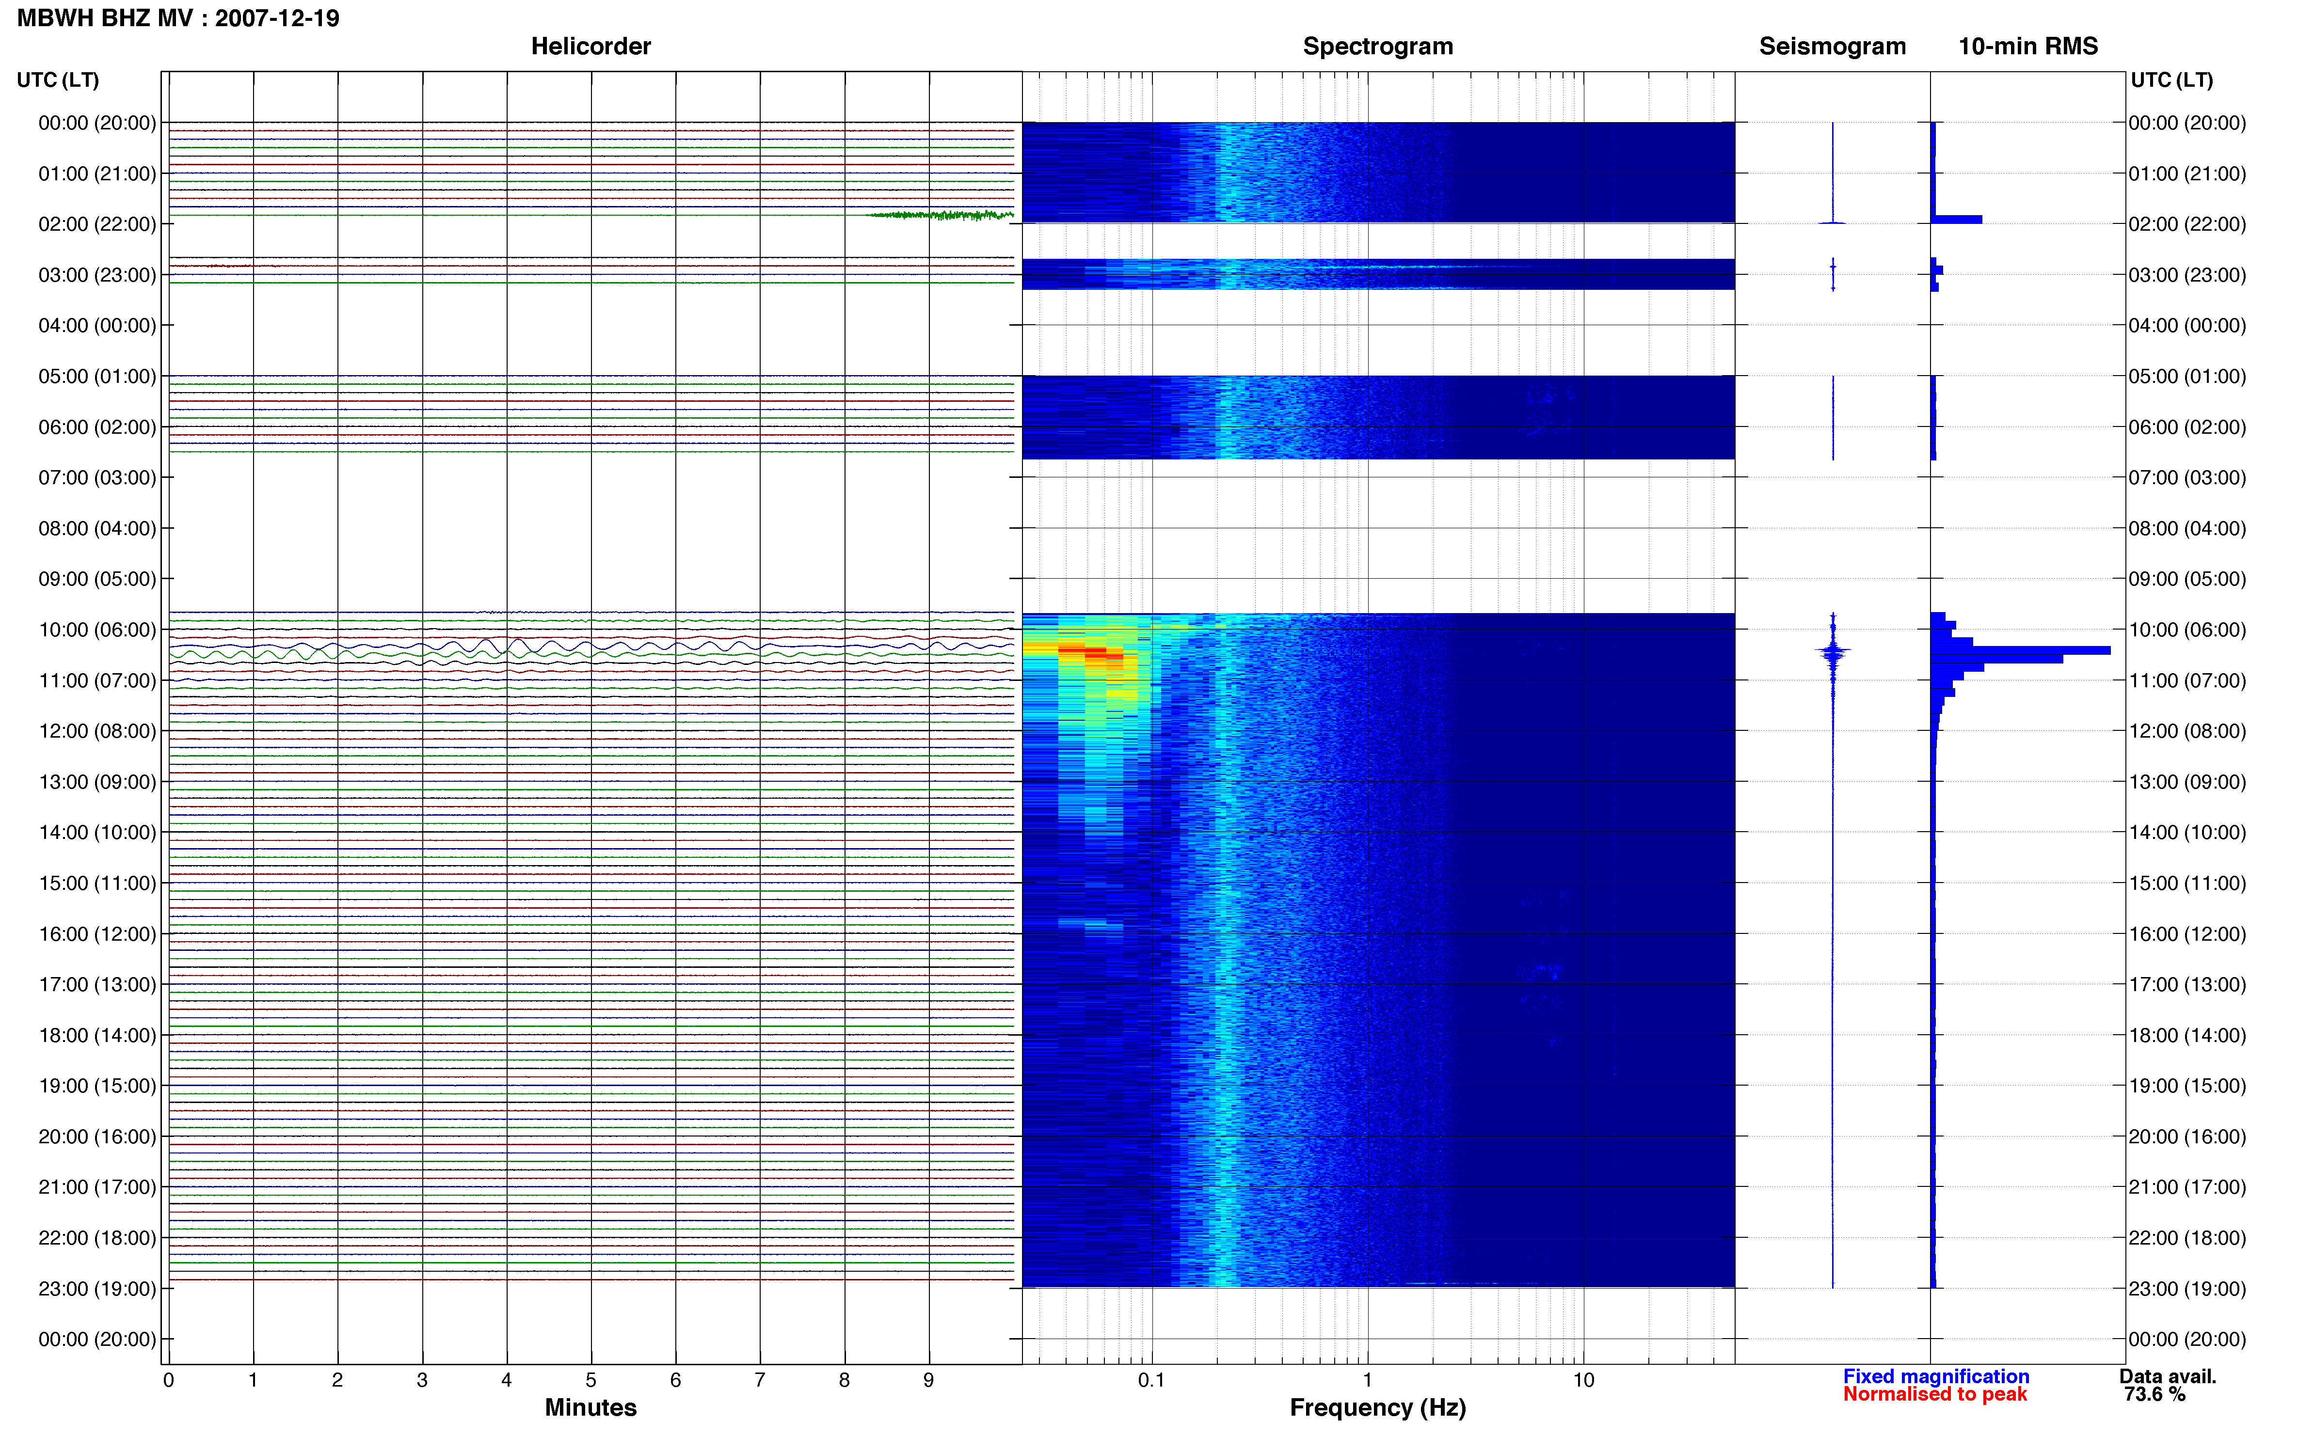This screenshot has height=1436, width=2298.
Task: Click '13:00 (09:00)' on the helicorder time axis
Action: (x=97, y=781)
